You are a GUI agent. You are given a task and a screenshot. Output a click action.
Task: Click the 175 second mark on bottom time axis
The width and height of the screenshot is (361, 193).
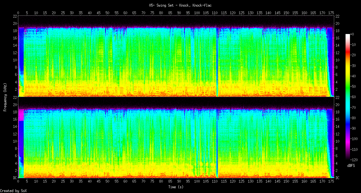[x=331, y=182]
